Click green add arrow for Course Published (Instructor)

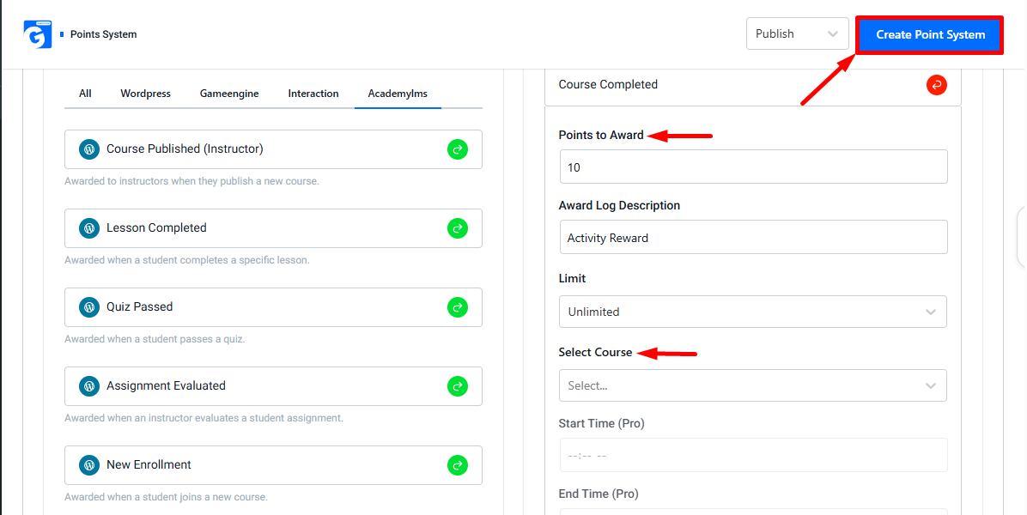point(458,149)
